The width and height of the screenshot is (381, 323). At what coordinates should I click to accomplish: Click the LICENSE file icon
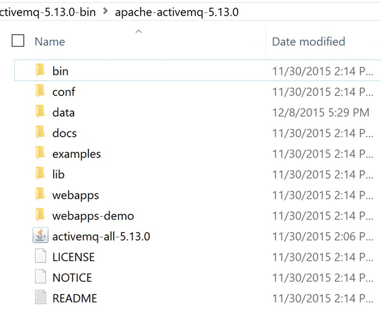point(41,256)
